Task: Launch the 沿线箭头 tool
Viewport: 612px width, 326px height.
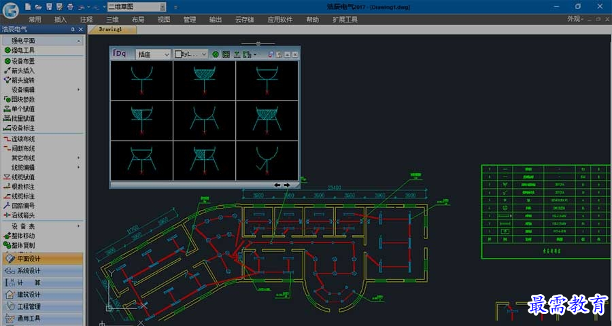Action: [19, 215]
